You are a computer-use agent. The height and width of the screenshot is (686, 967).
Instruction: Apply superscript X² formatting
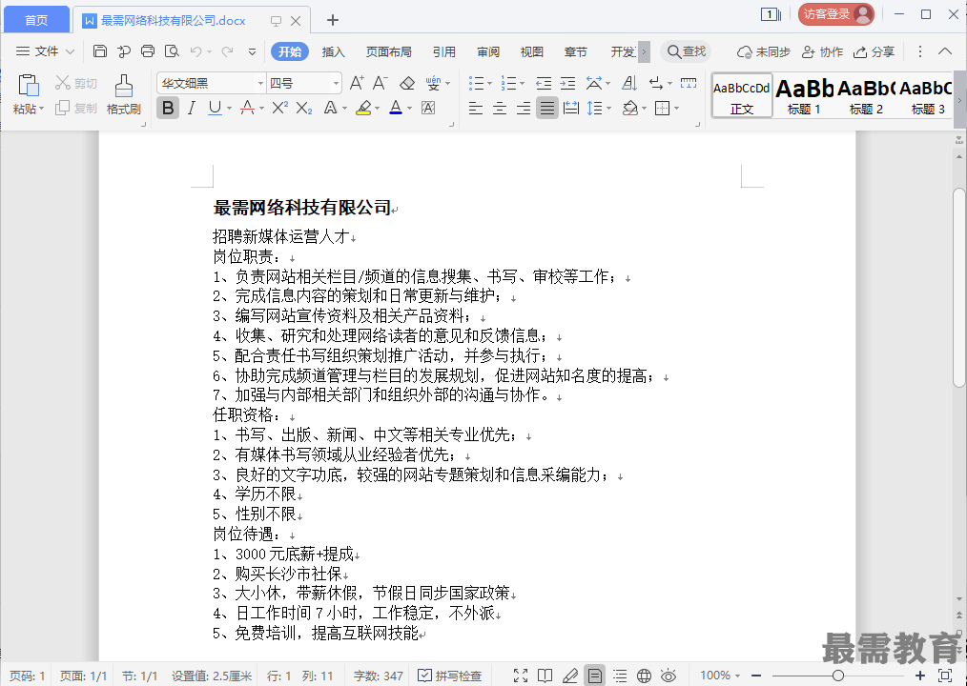tap(279, 109)
